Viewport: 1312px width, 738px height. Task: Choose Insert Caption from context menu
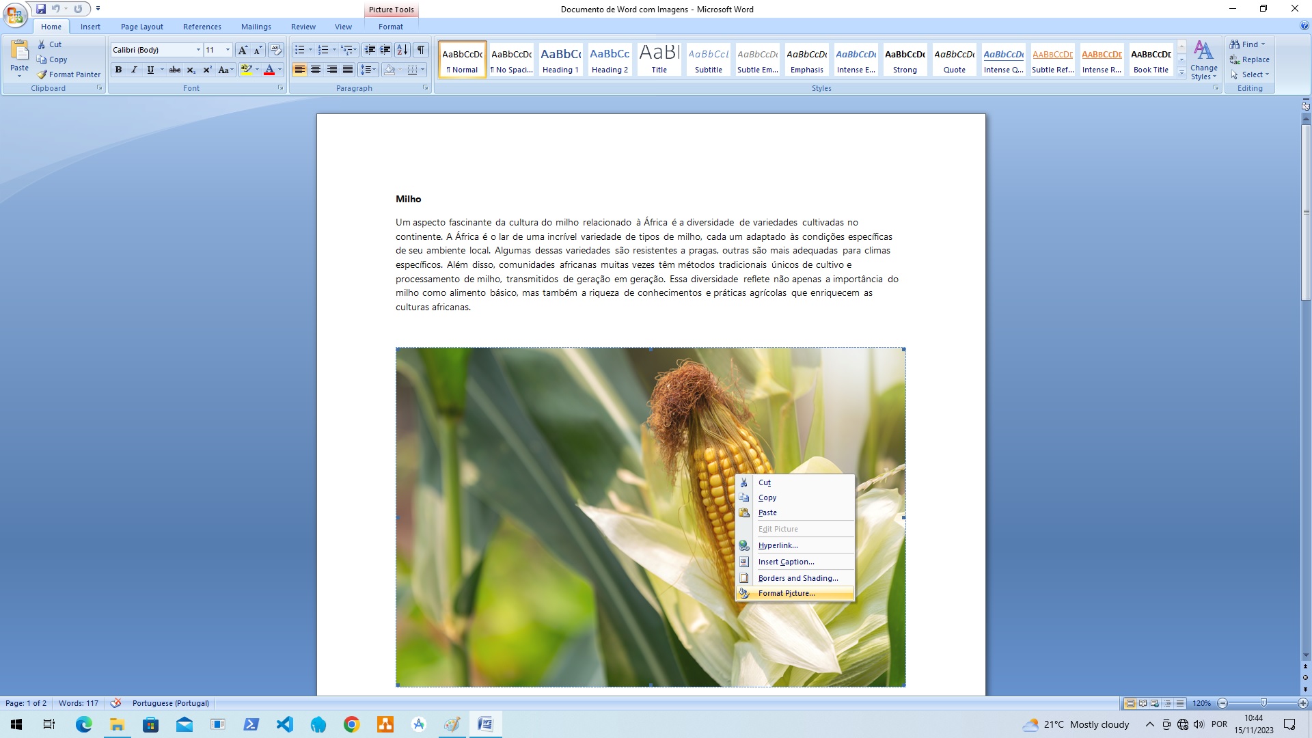tap(795, 562)
